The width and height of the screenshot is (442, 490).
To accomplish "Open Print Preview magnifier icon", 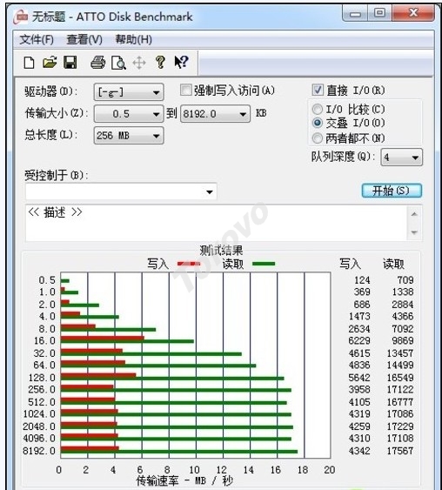I will [118, 63].
